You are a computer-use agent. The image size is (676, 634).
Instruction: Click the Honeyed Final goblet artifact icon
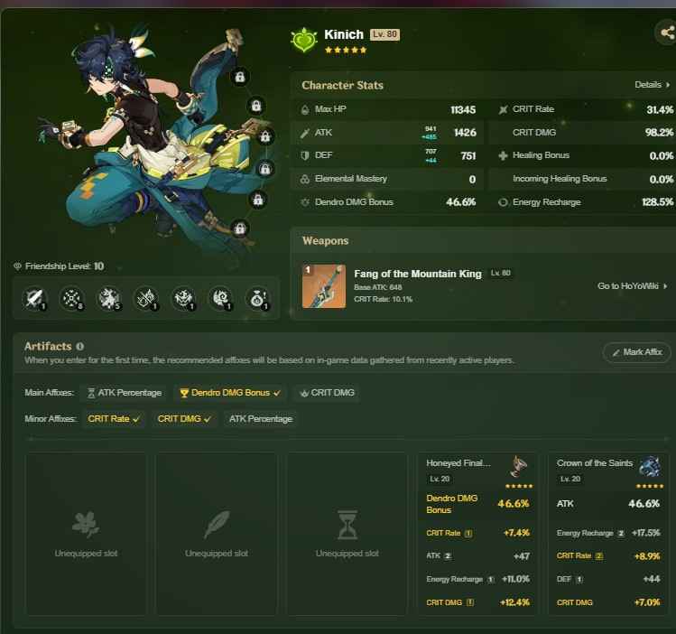(519, 467)
